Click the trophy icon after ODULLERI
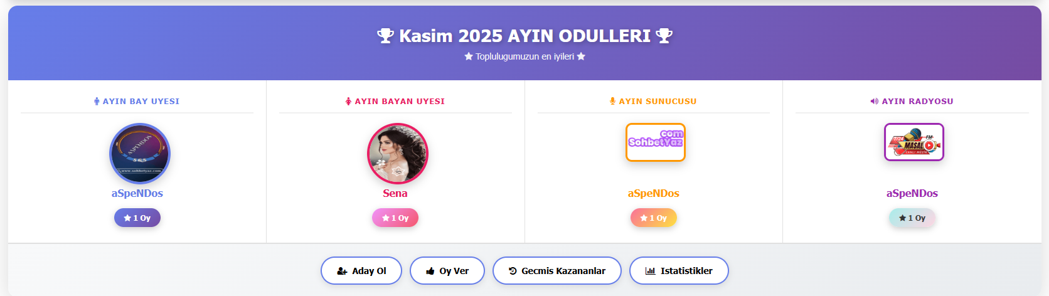Image resolution: width=1049 pixels, height=296 pixels. (x=664, y=36)
